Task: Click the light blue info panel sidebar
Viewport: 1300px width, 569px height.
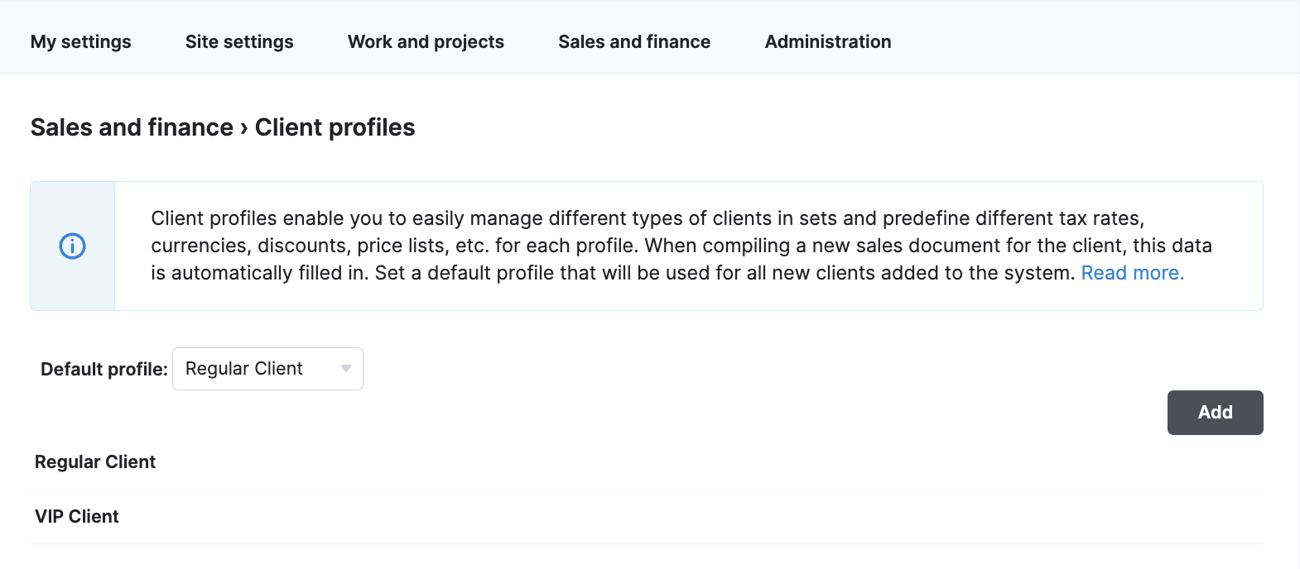Action: (73, 246)
